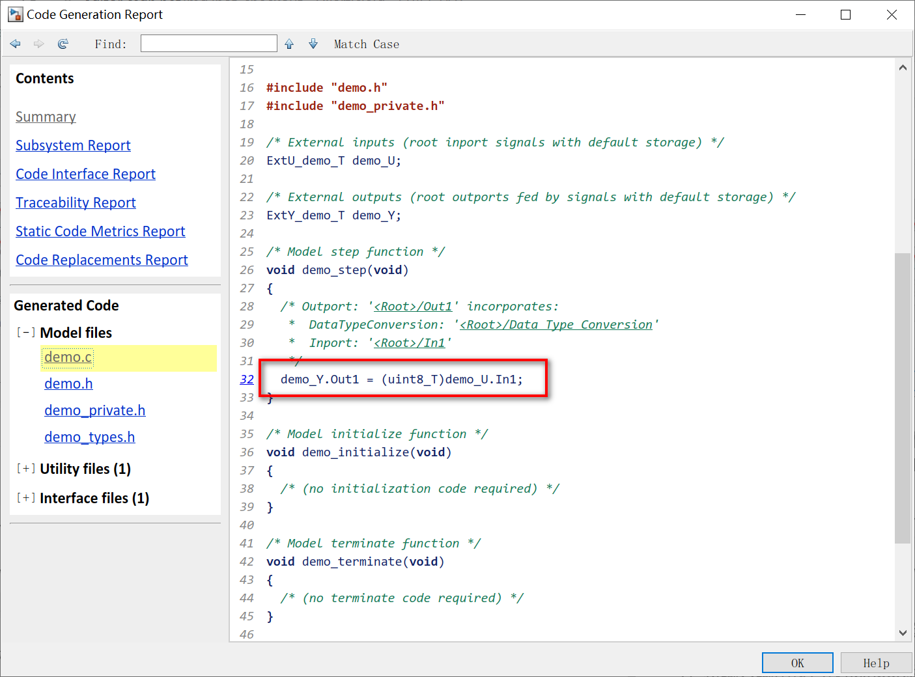The width and height of the screenshot is (915, 677).
Task: Open the Subsystem Report link
Action: click(73, 146)
